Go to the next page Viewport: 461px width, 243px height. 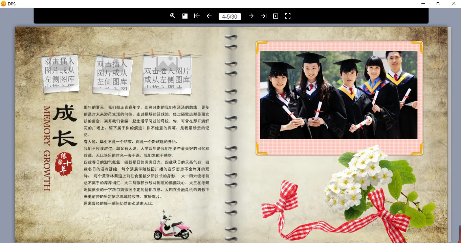click(251, 16)
